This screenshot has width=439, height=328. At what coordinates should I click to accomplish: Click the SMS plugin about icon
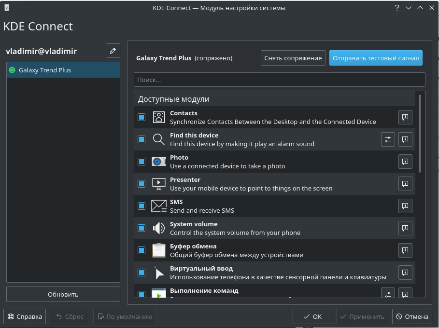pyautogui.click(x=405, y=206)
